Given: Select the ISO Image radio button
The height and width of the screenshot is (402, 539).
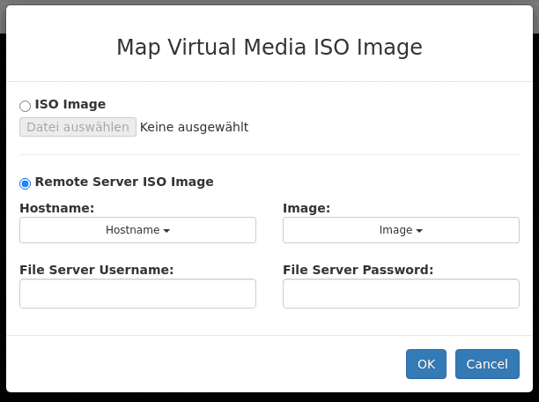Looking at the screenshot, I should (25, 106).
